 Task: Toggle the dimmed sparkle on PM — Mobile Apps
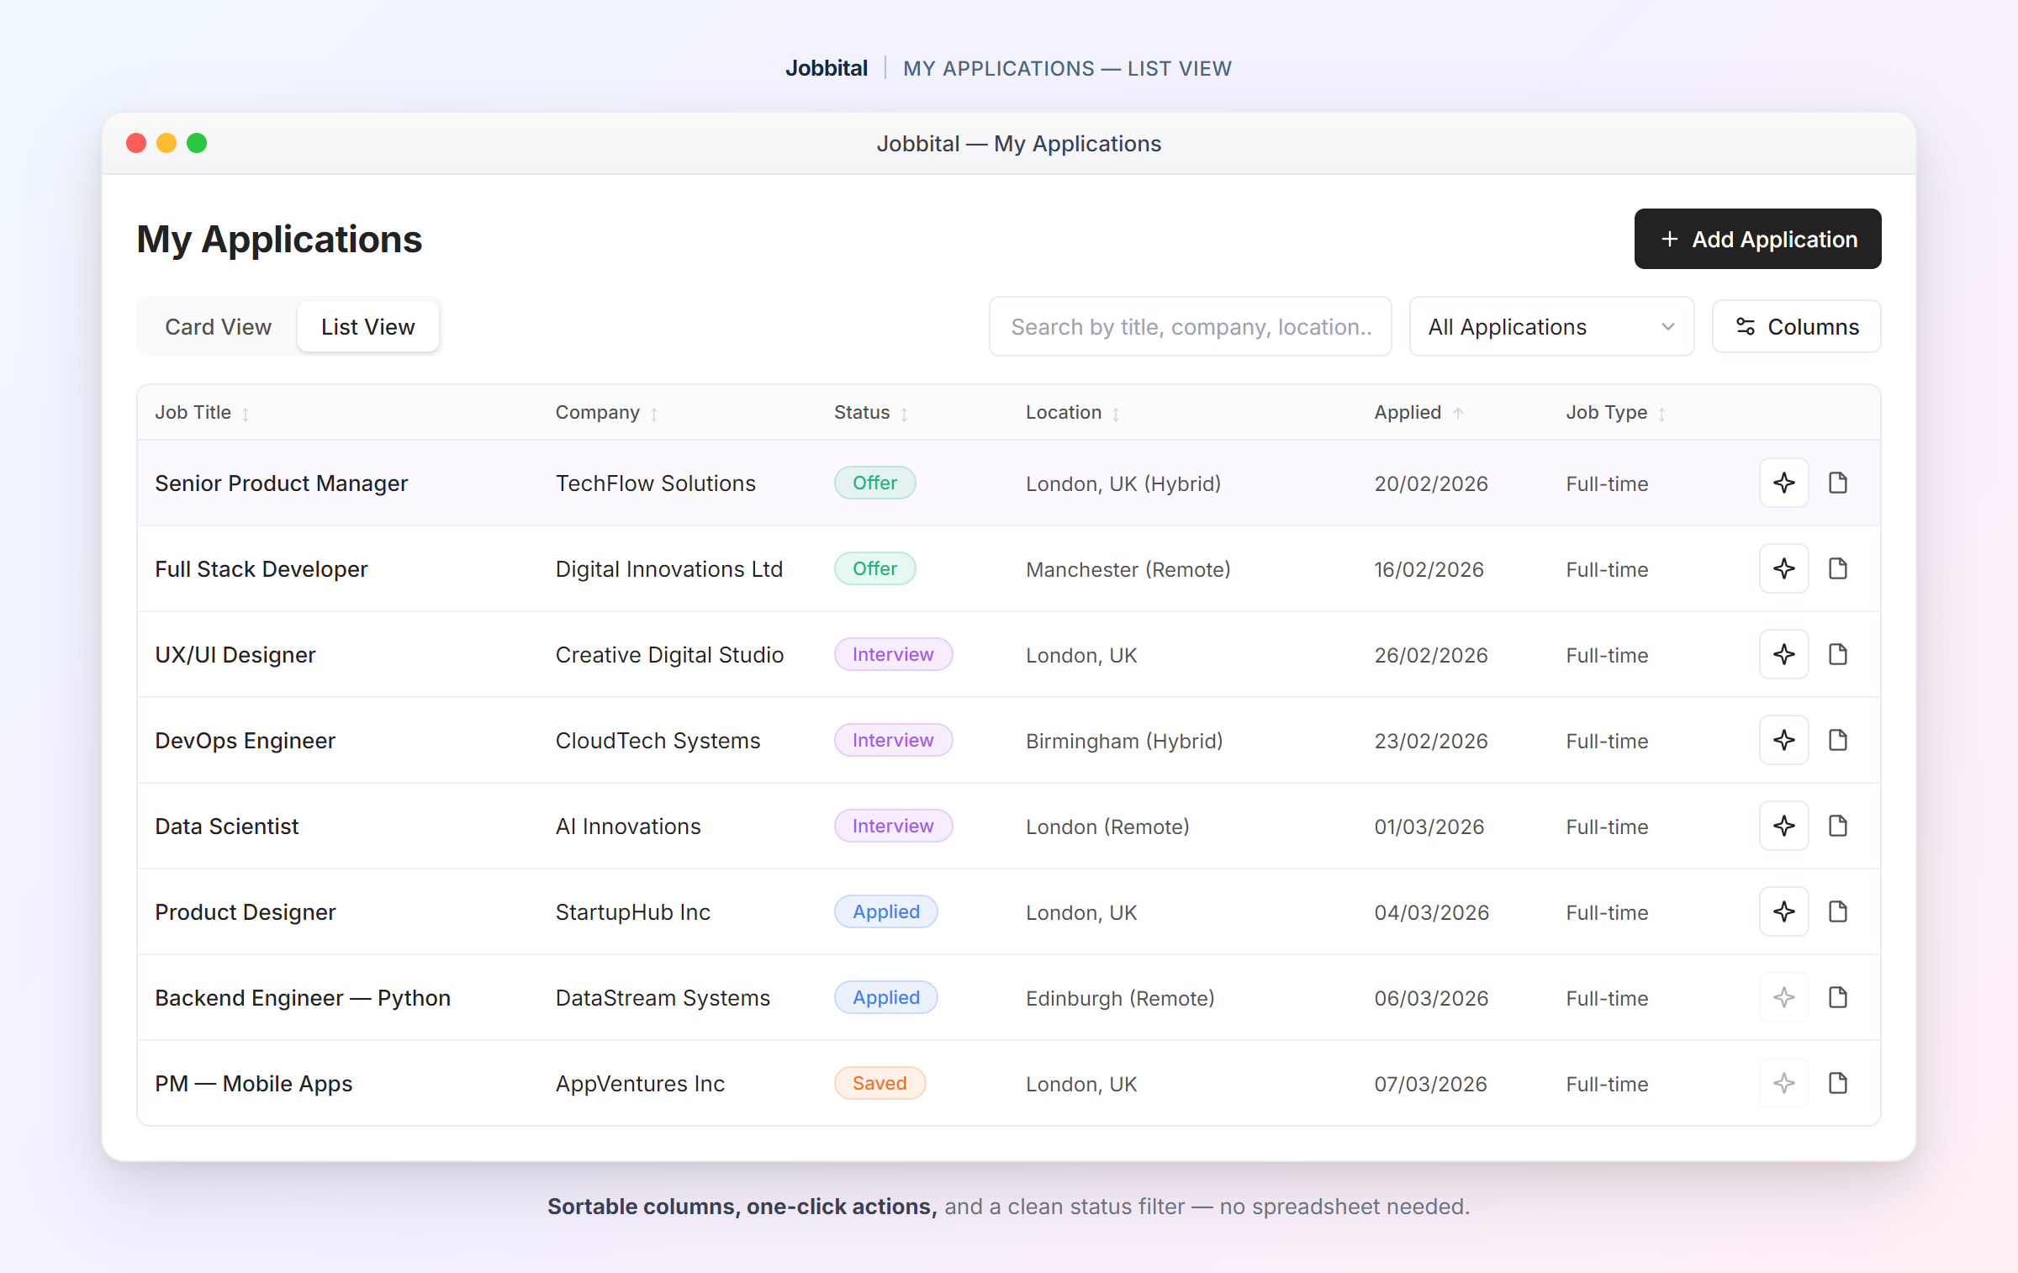[x=1784, y=1083]
